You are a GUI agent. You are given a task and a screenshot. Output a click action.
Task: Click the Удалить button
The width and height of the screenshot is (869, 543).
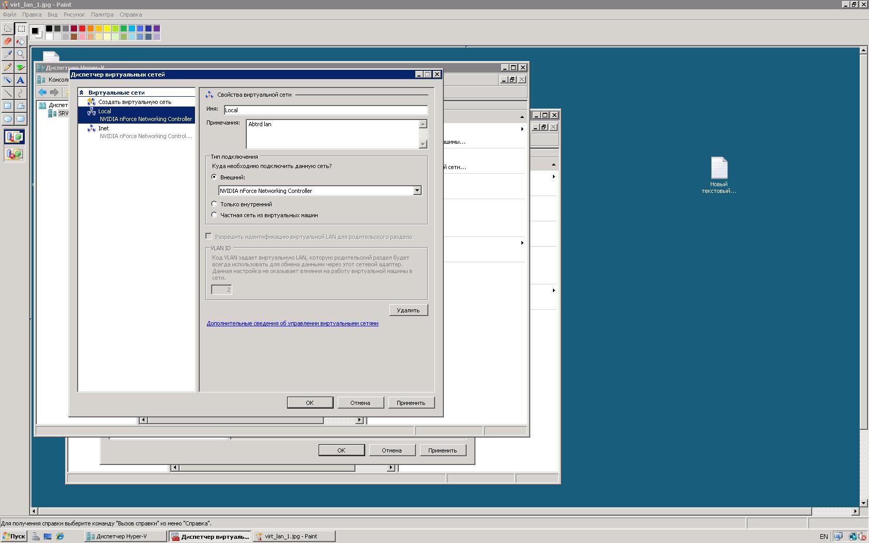tap(409, 310)
